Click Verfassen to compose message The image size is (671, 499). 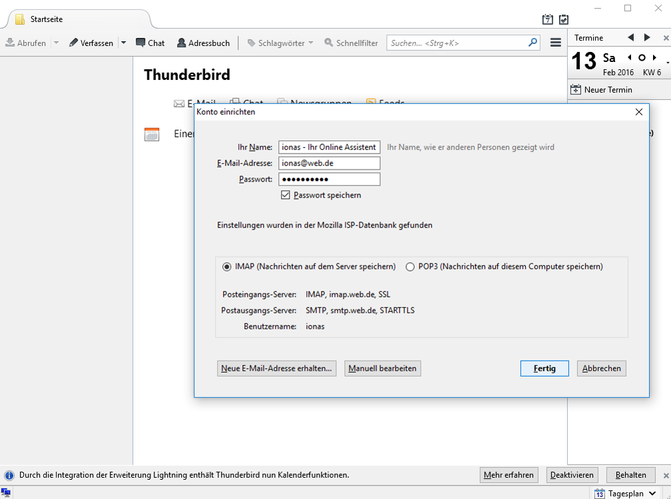coord(91,43)
